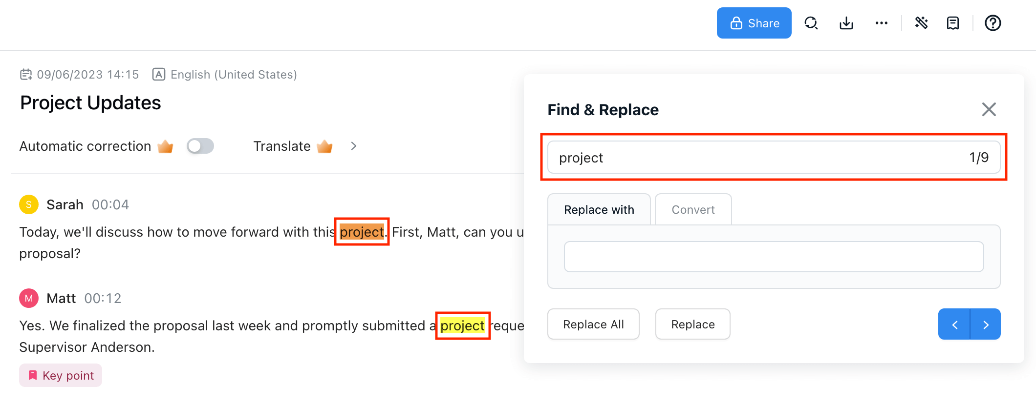Switch to the Convert tab

tap(693, 209)
